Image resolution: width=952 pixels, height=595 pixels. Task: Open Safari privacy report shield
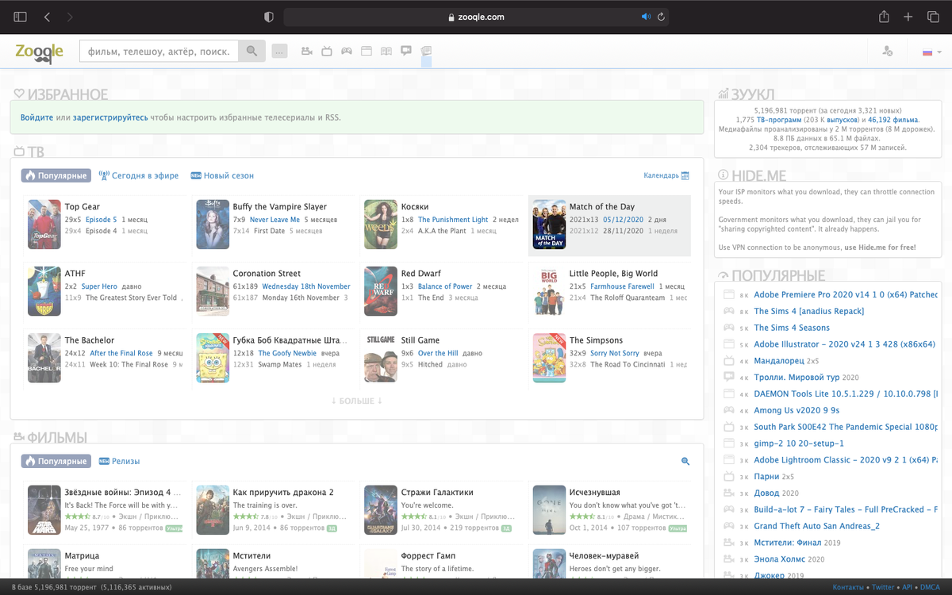pos(269,17)
